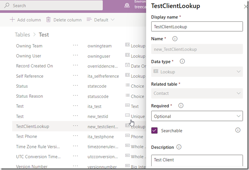Open the ellipsis menu for Status Reason
Image resolution: width=249 pixels, height=170 pixels.
click(x=75, y=96)
